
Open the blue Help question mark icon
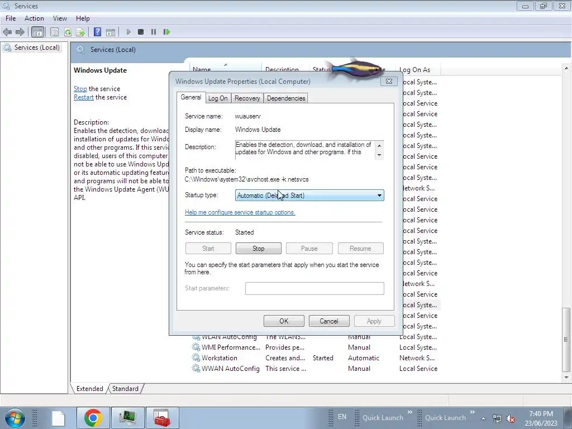click(x=97, y=32)
